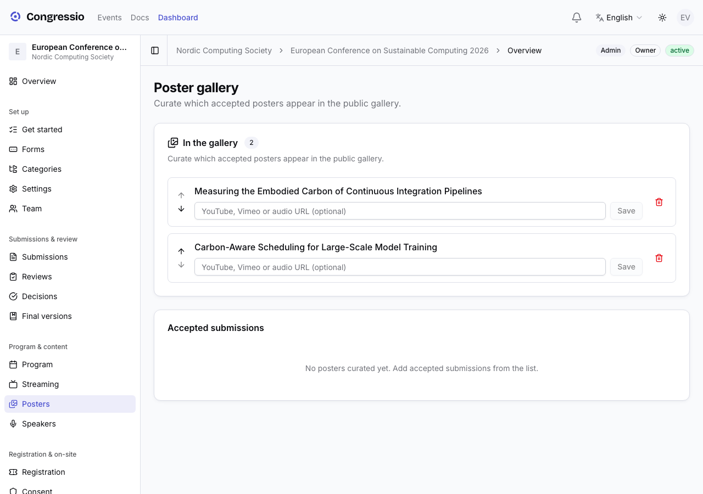Click the Speakers microphone sidebar icon

pos(13,424)
